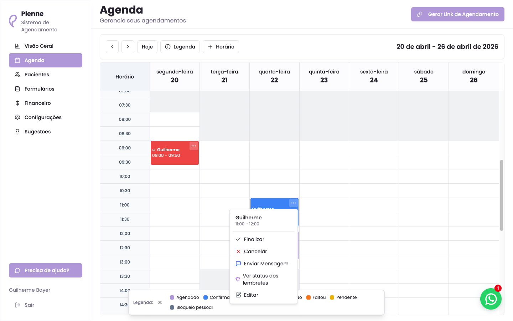
Task: Navigate to Pacientes section
Action: [x=37, y=75]
